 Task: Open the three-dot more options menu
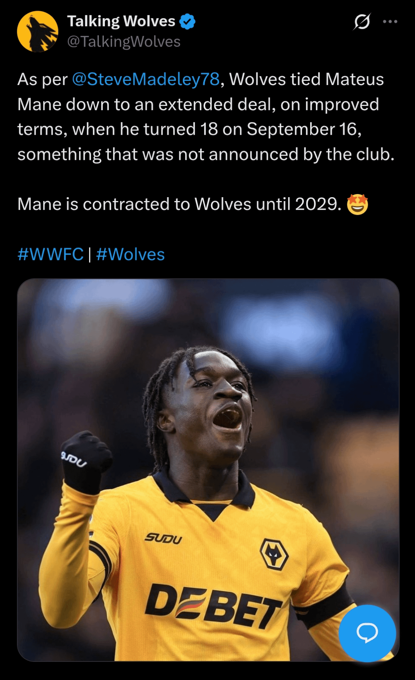(390, 22)
